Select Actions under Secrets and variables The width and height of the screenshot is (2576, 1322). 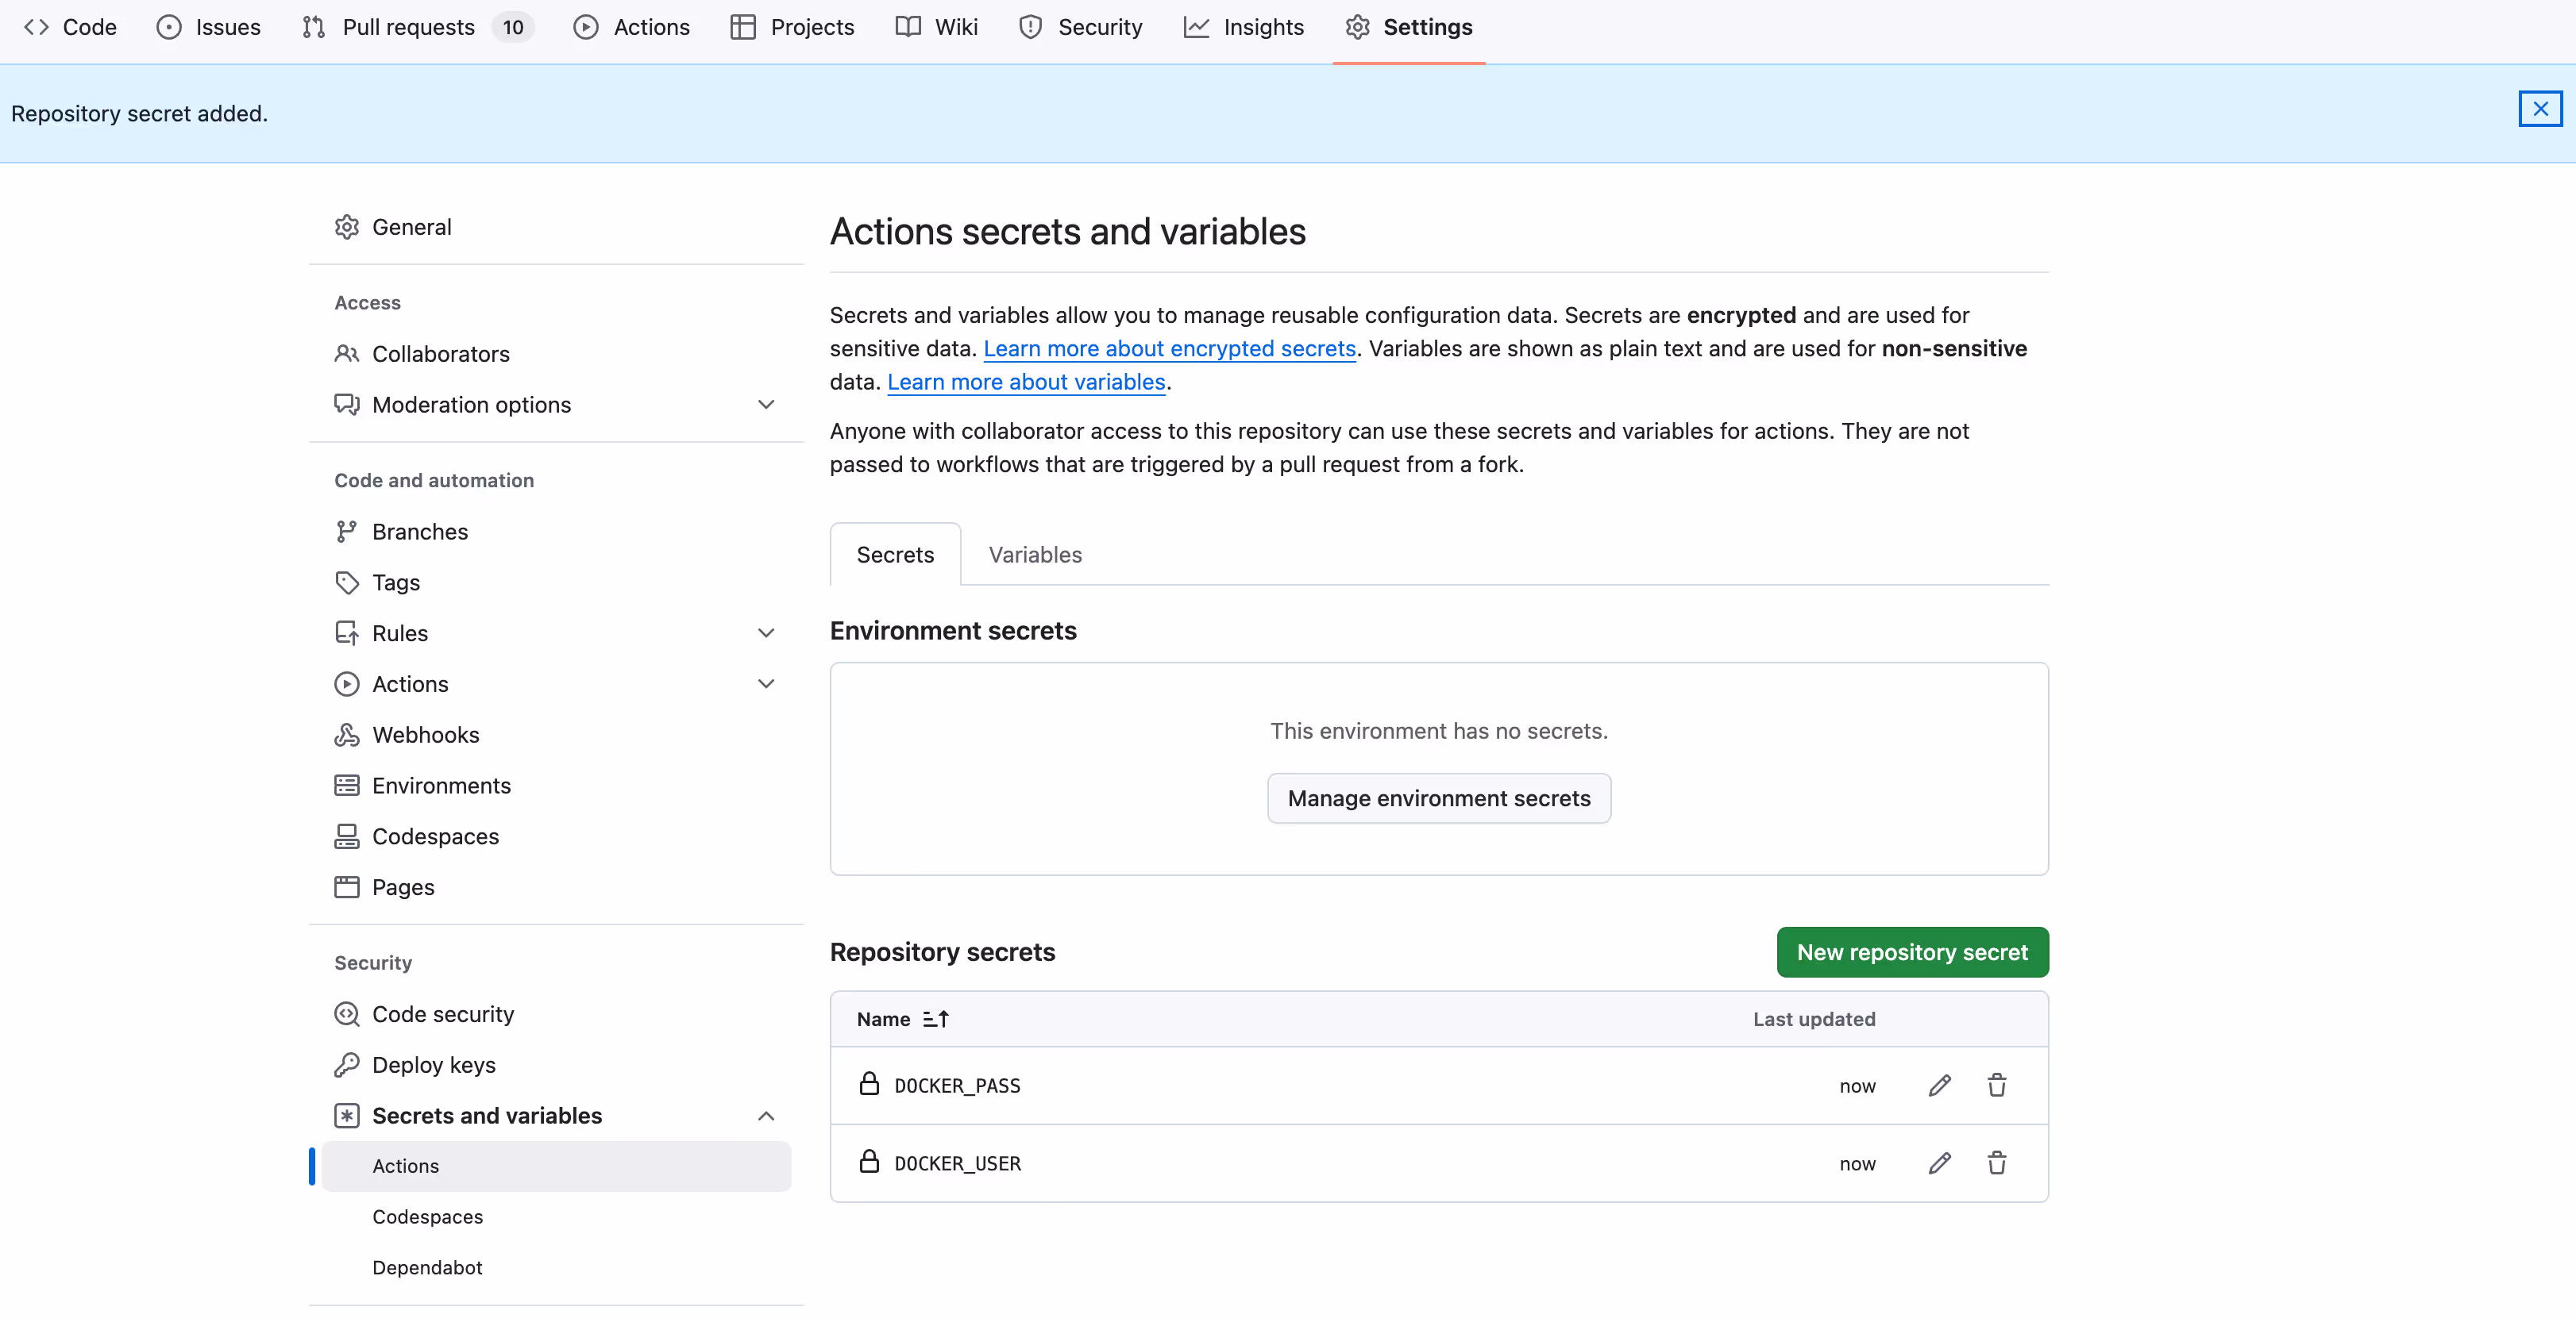[x=556, y=1166]
